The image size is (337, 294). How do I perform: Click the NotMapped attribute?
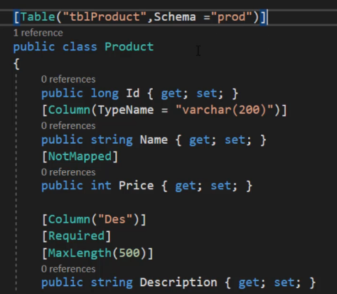[x=80, y=157]
